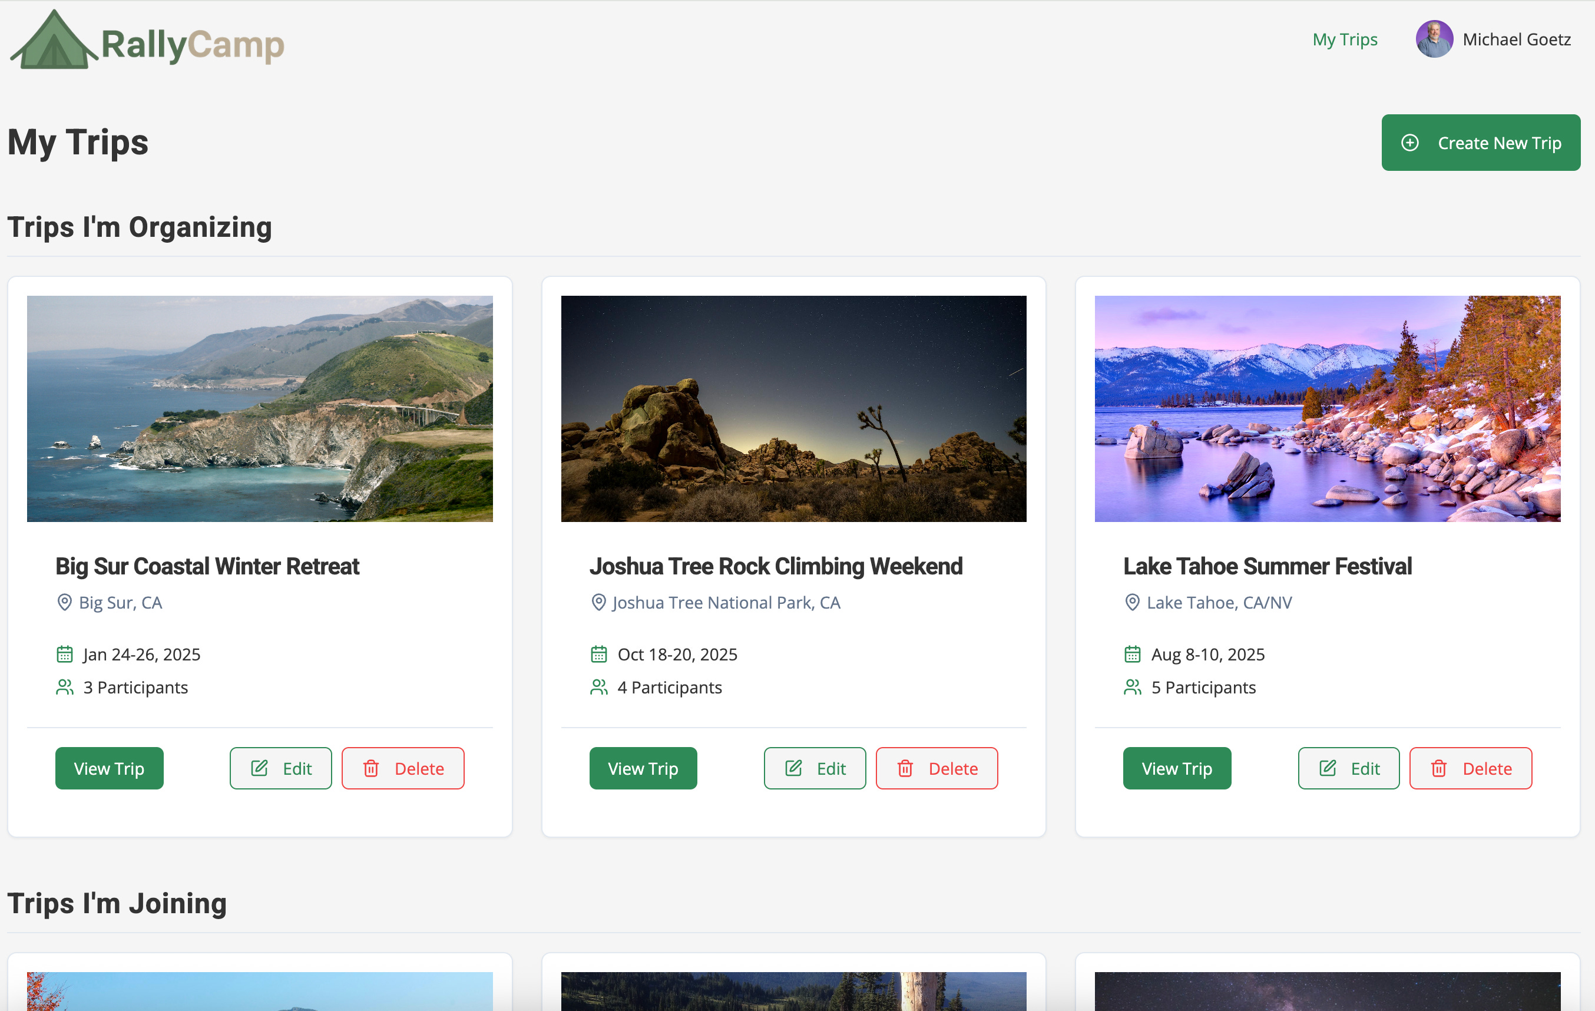Open Michael Goetz user menu
This screenshot has width=1595, height=1011.
(x=1515, y=39)
